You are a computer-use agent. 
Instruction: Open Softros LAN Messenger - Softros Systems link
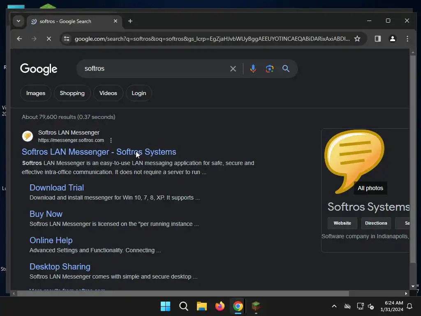pyautogui.click(x=99, y=152)
